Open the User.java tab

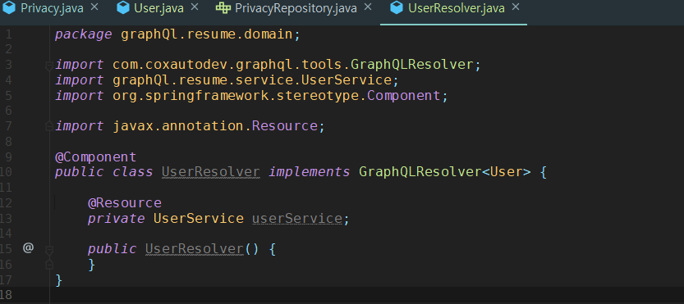159,8
